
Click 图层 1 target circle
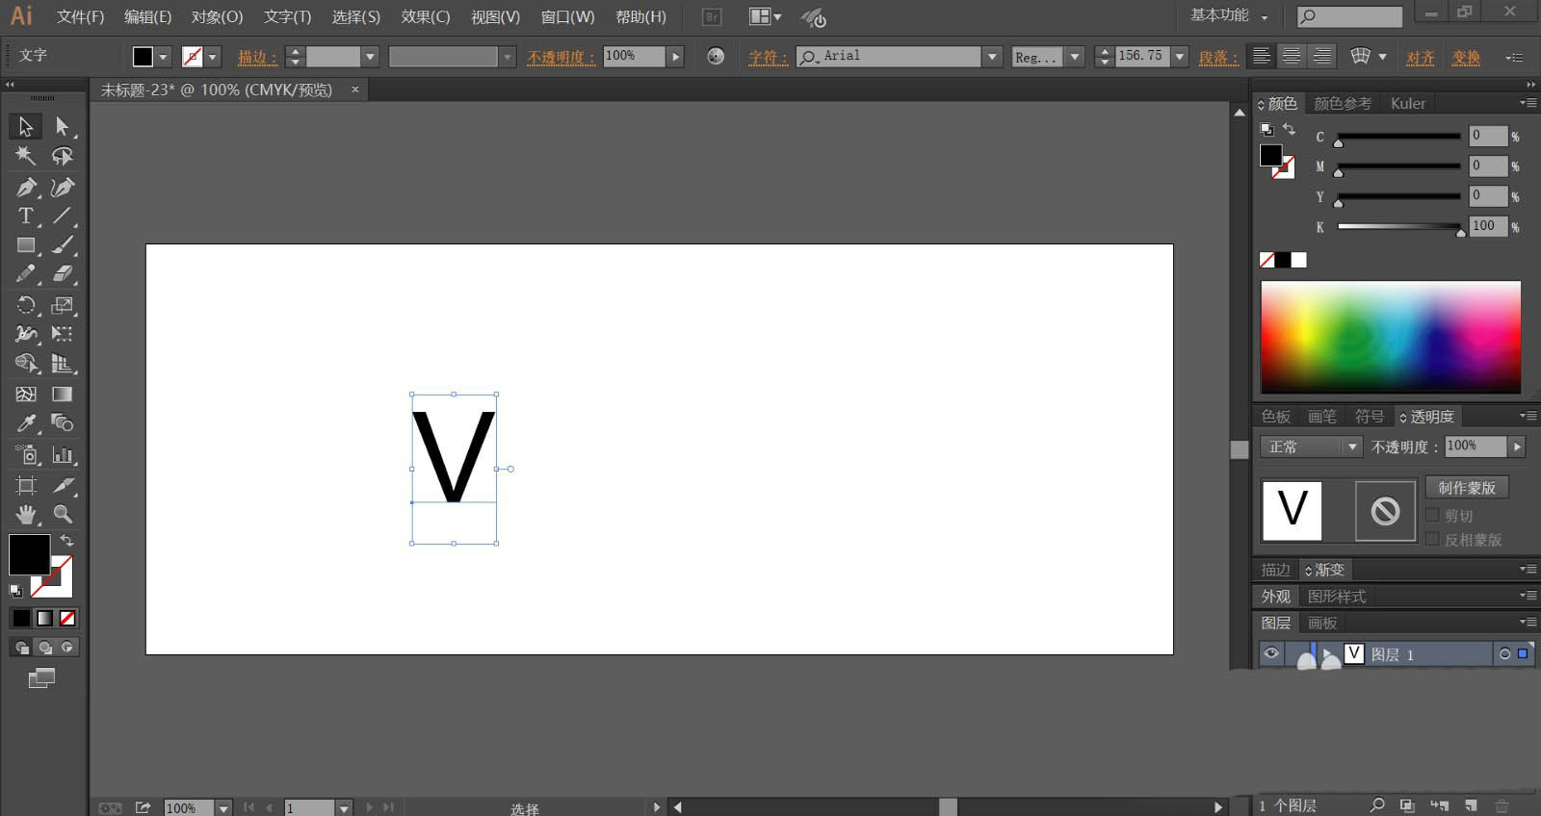coord(1504,654)
